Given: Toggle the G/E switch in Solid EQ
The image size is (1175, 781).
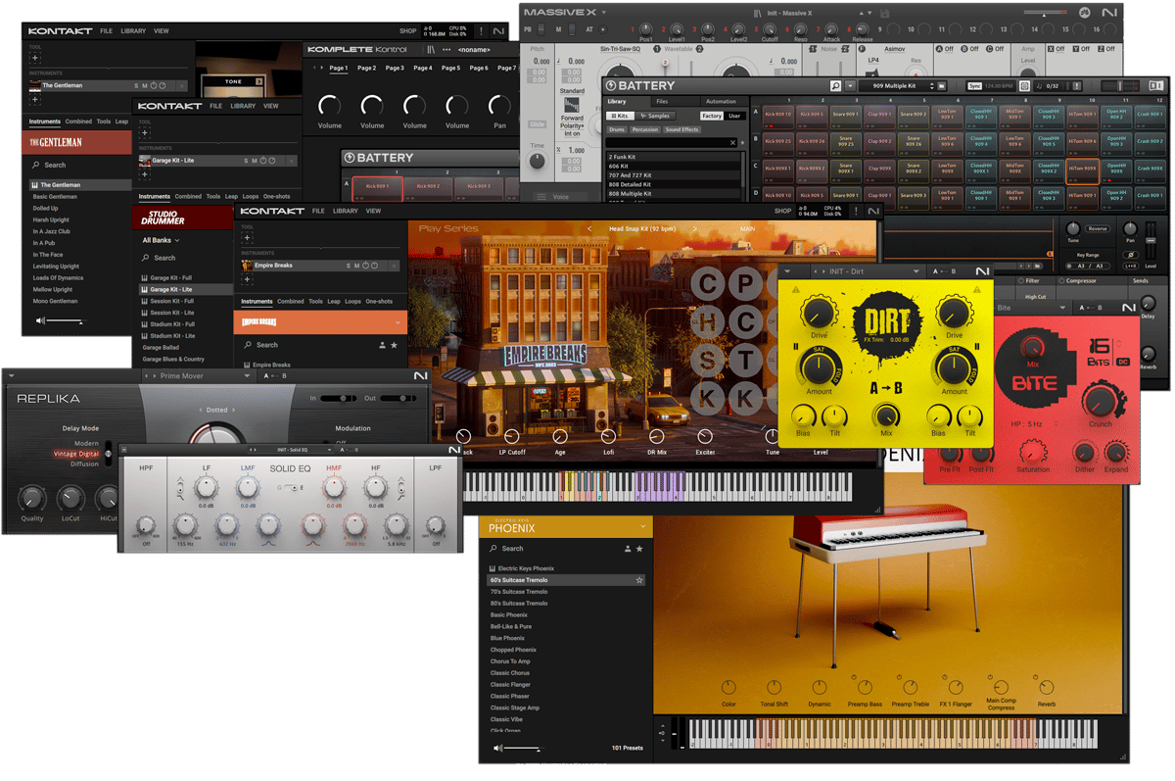Looking at the screenshot, I should point(291,487).
